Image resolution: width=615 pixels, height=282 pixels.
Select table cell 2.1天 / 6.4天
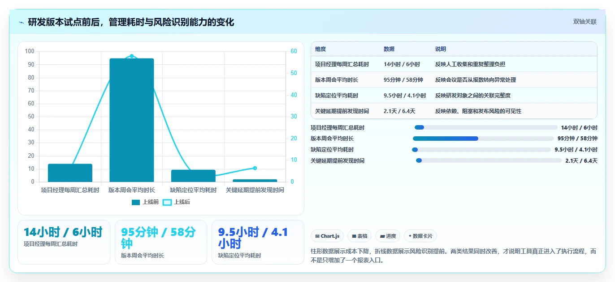[x=399, y=111]
